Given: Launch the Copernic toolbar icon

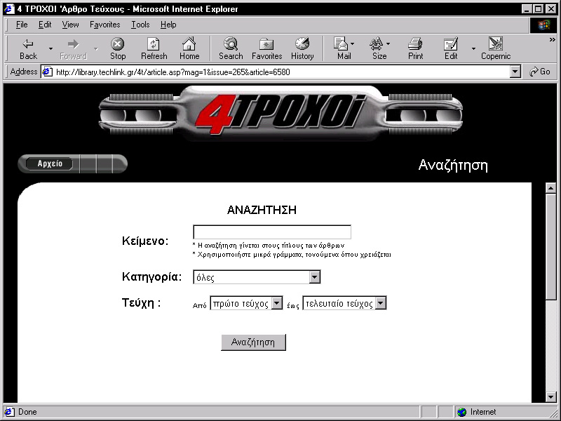Looking at the screenshot, I should click(496, 48).
